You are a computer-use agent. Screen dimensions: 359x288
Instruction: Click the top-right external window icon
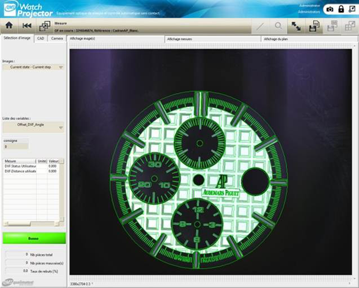point(351,9)
